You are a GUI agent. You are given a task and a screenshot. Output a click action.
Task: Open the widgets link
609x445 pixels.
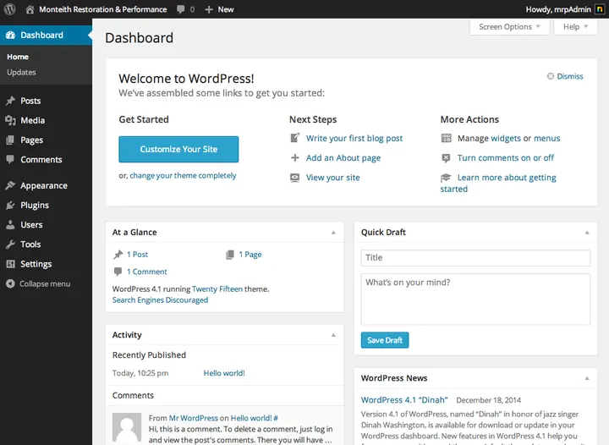point(506,138)
